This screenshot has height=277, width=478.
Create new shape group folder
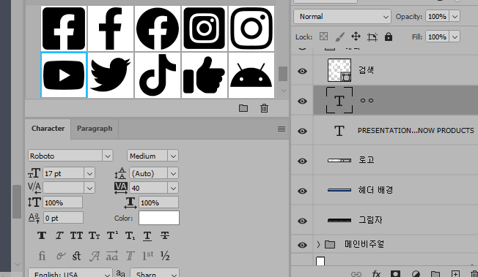pos(243,108)
